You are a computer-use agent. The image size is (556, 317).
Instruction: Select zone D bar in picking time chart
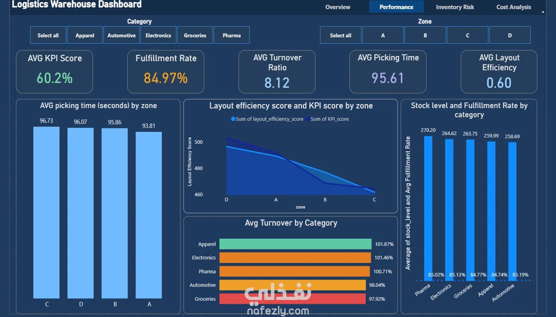click(80, 213)
